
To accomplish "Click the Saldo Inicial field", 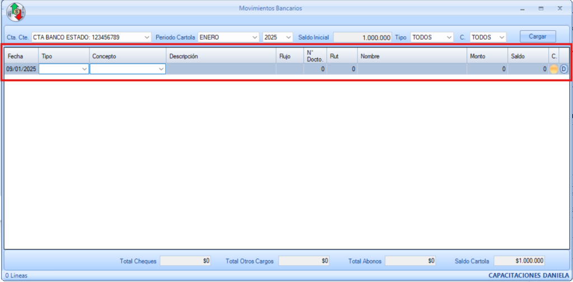I will [x=363, y=37].
